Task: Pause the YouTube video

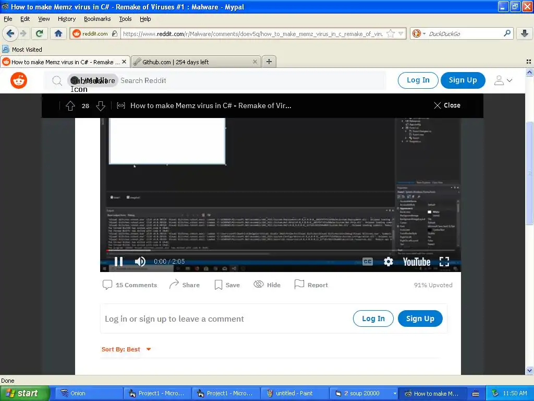Action: coord(118,262)
